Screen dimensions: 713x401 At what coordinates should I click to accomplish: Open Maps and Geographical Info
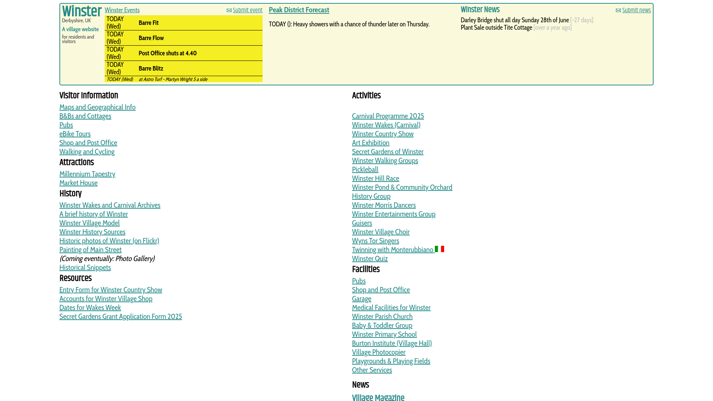(97, 107)
